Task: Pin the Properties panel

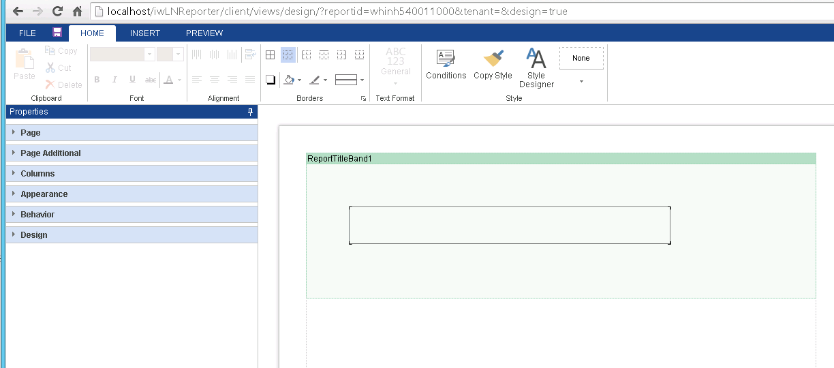Action: [x=250, y=112]
